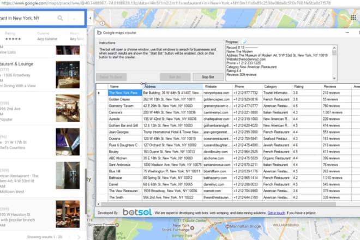360x240 pixels.
Task: Select the Balthazar name cell
Action: coord(125,178)
